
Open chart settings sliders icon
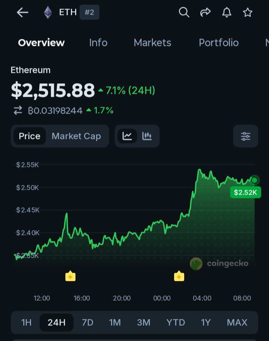pos(245,136)
